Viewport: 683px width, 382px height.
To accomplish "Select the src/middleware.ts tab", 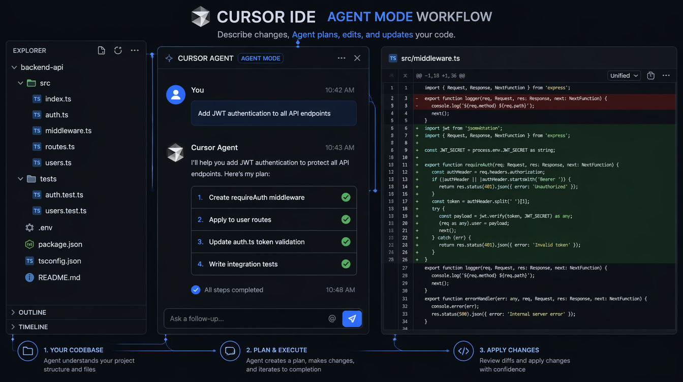I will [428, 58].
